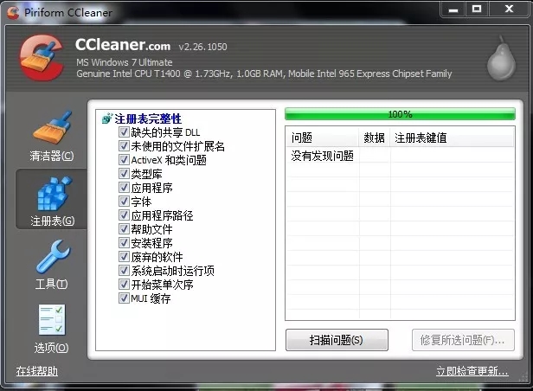Toggle 开始菜单次序 checkbox
The width and height of the screenshot is (533, 391).
click(x=124, y=285)
